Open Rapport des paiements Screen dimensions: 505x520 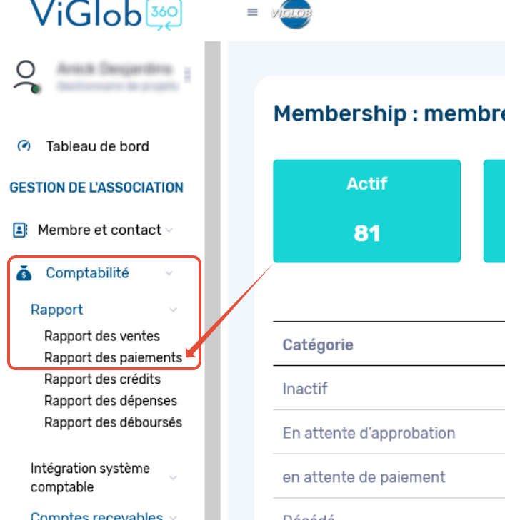pyautogui.click(x=114, y=357)
